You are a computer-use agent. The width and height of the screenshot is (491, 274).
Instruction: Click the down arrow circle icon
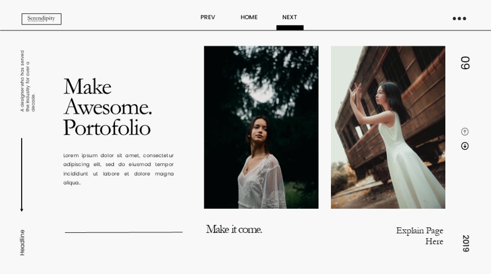coord(464,146)
